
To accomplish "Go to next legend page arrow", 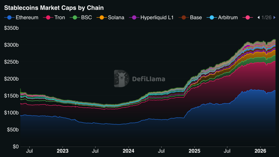I will click(x=274, y=17).
